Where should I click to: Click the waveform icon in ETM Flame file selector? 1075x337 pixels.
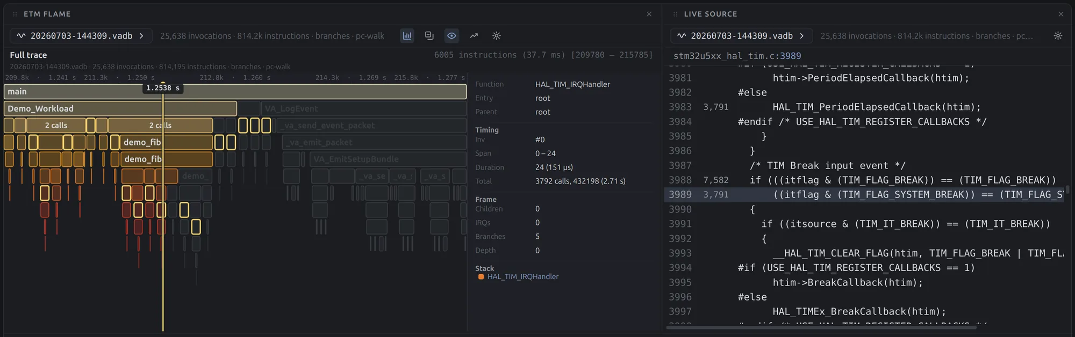[x=21, y=36]
